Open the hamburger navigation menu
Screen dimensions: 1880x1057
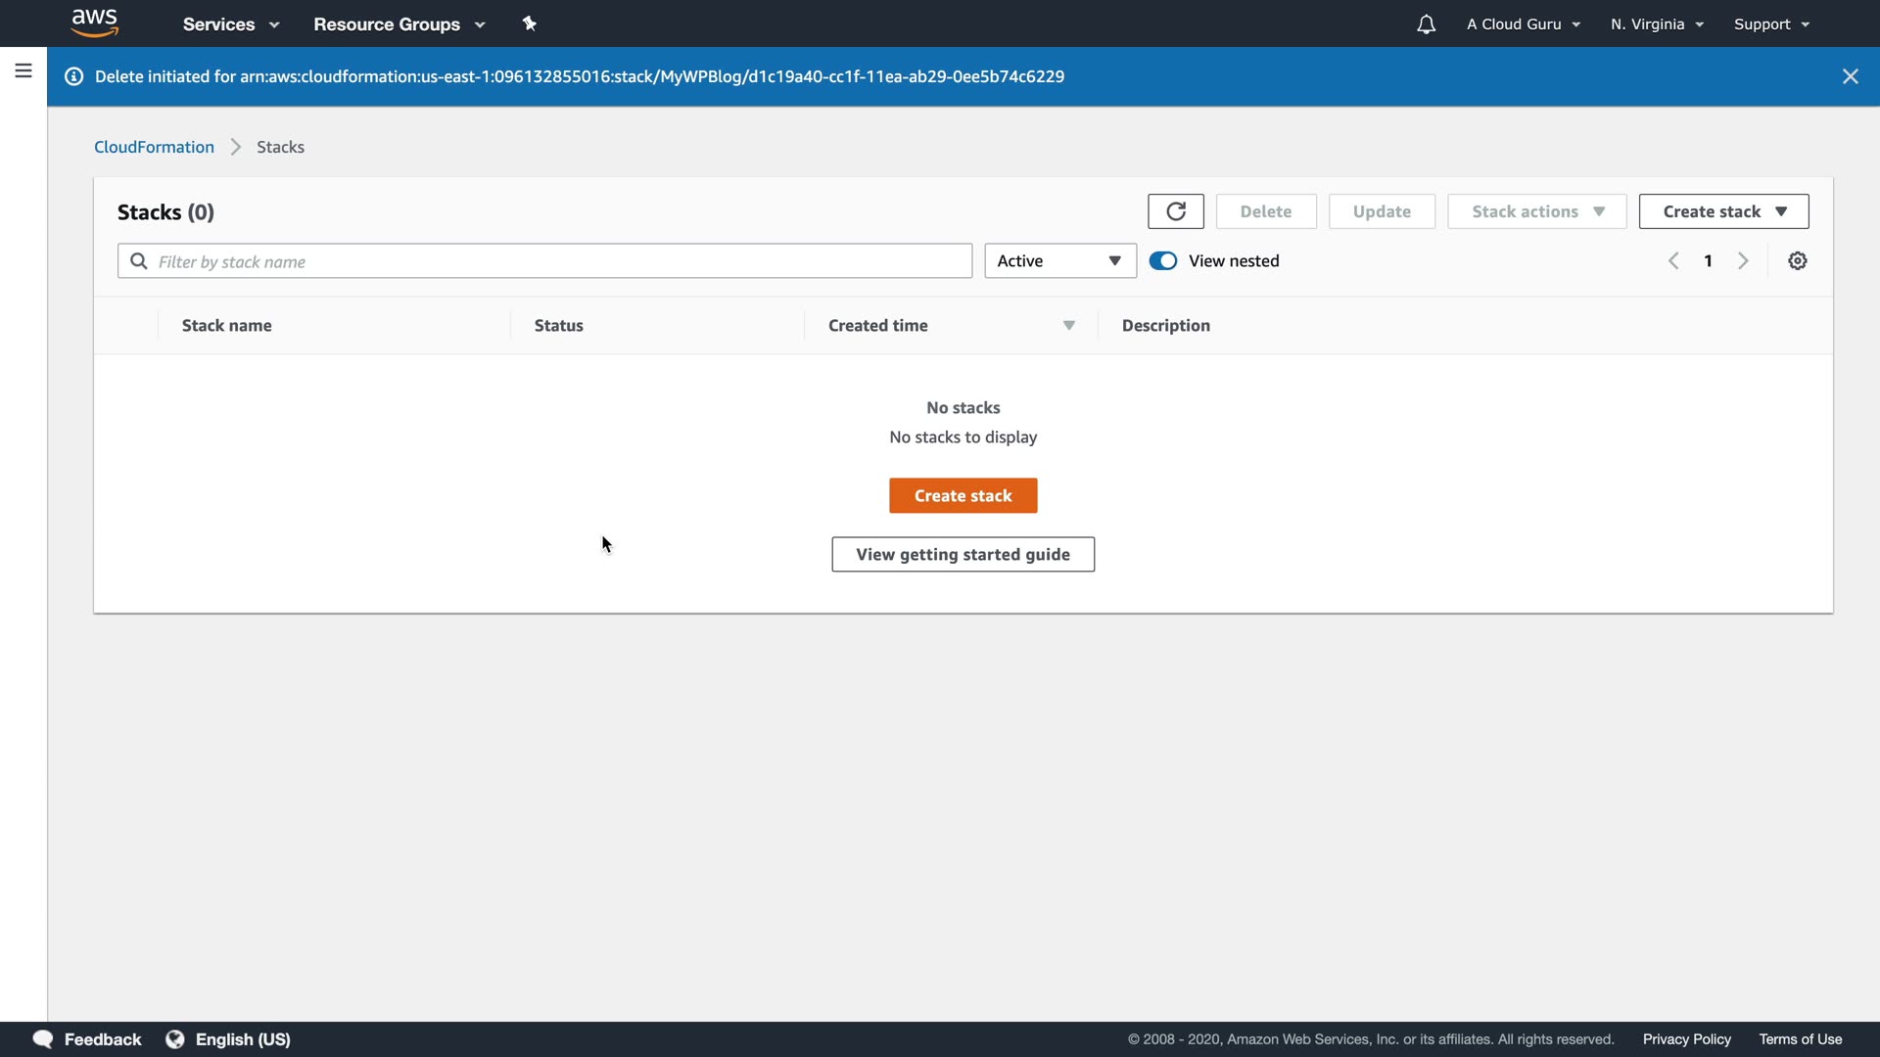[23, 70]
